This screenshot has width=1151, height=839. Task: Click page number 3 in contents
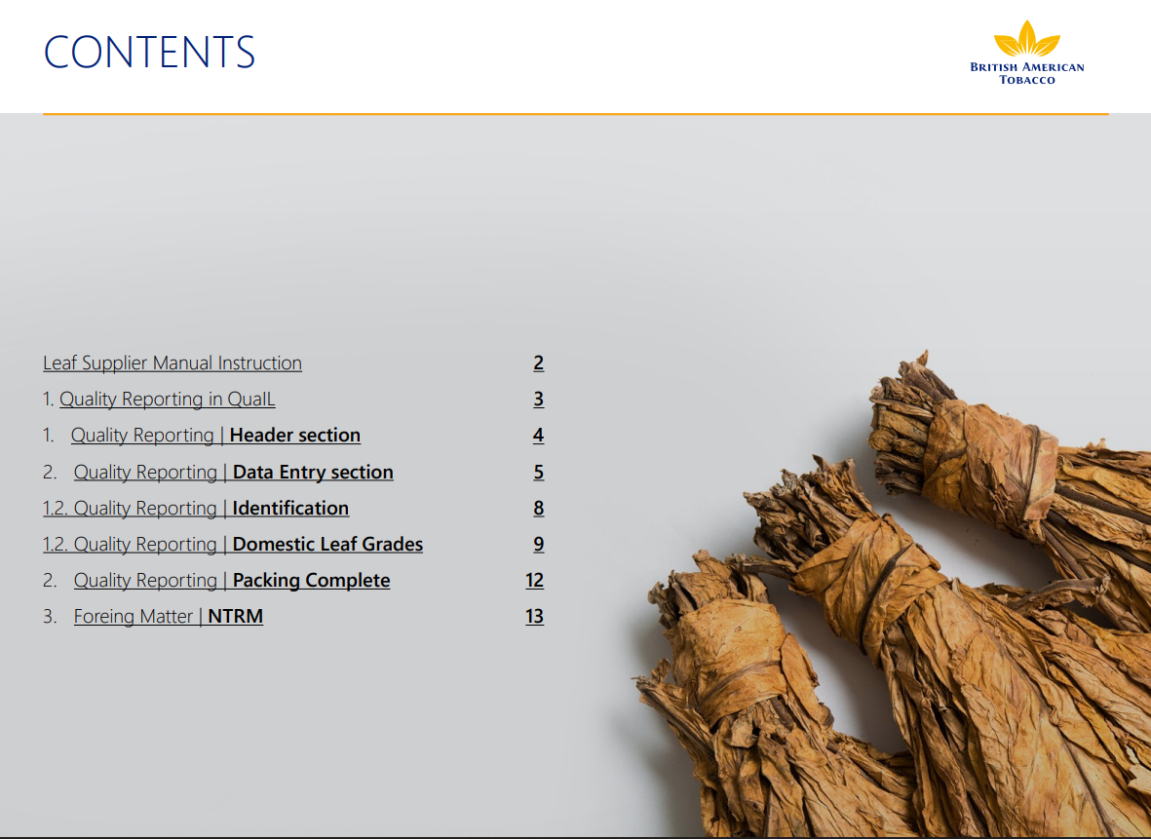pos(538,400)
